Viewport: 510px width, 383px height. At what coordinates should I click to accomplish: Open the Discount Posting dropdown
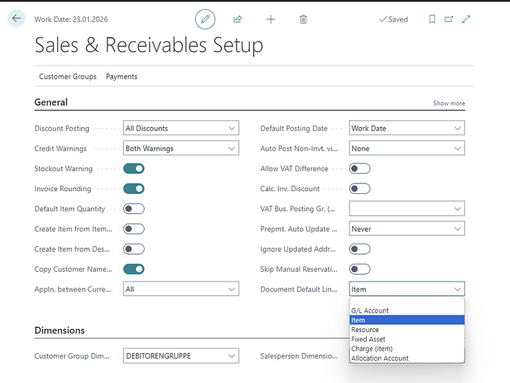[x=181, y=128]
